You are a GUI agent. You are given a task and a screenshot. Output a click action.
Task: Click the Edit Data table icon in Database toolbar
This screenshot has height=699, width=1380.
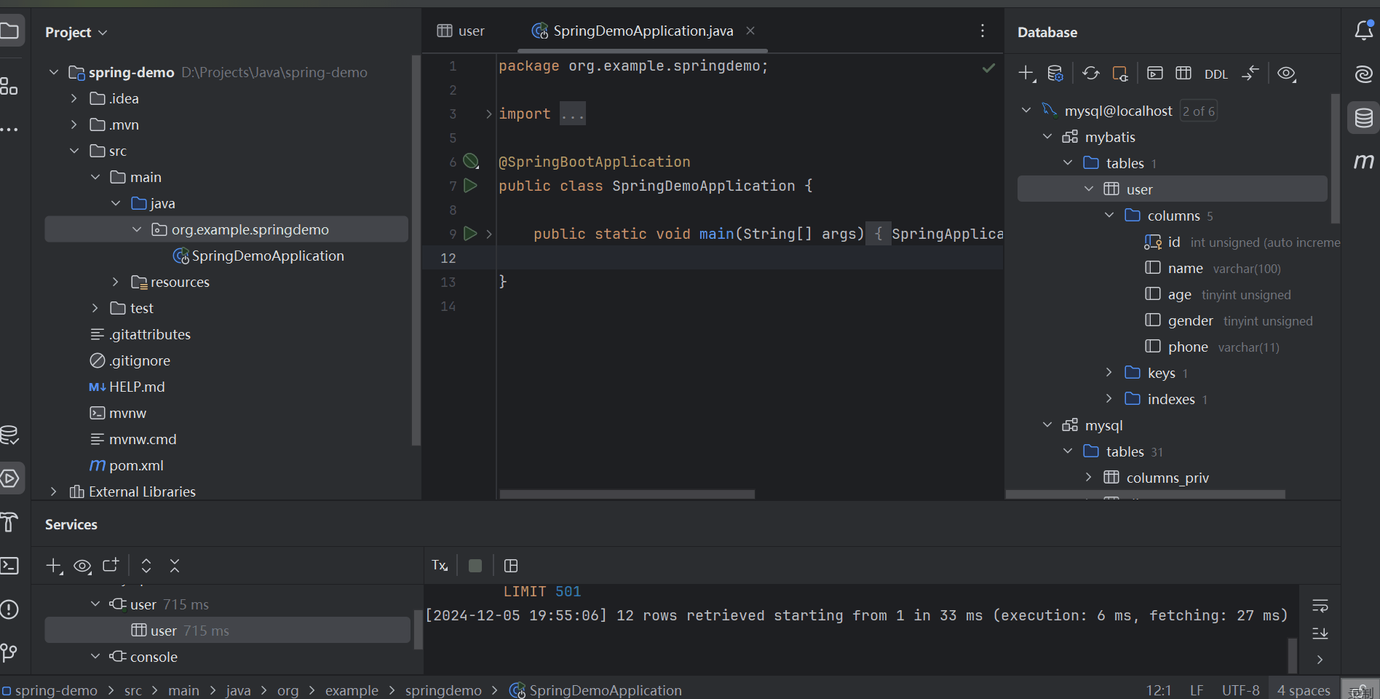[x=1183, y=73]
